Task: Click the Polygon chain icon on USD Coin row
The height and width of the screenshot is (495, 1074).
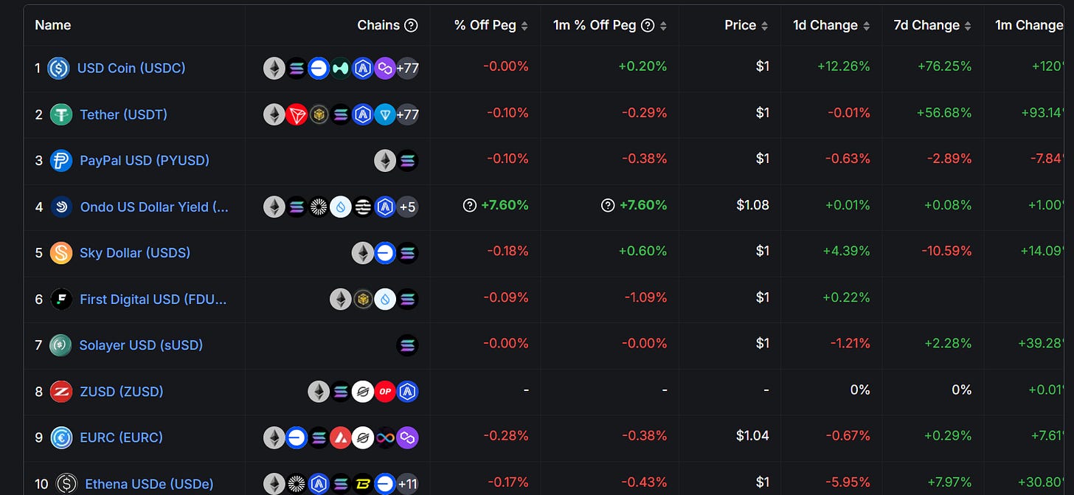Action: (384, 68)
